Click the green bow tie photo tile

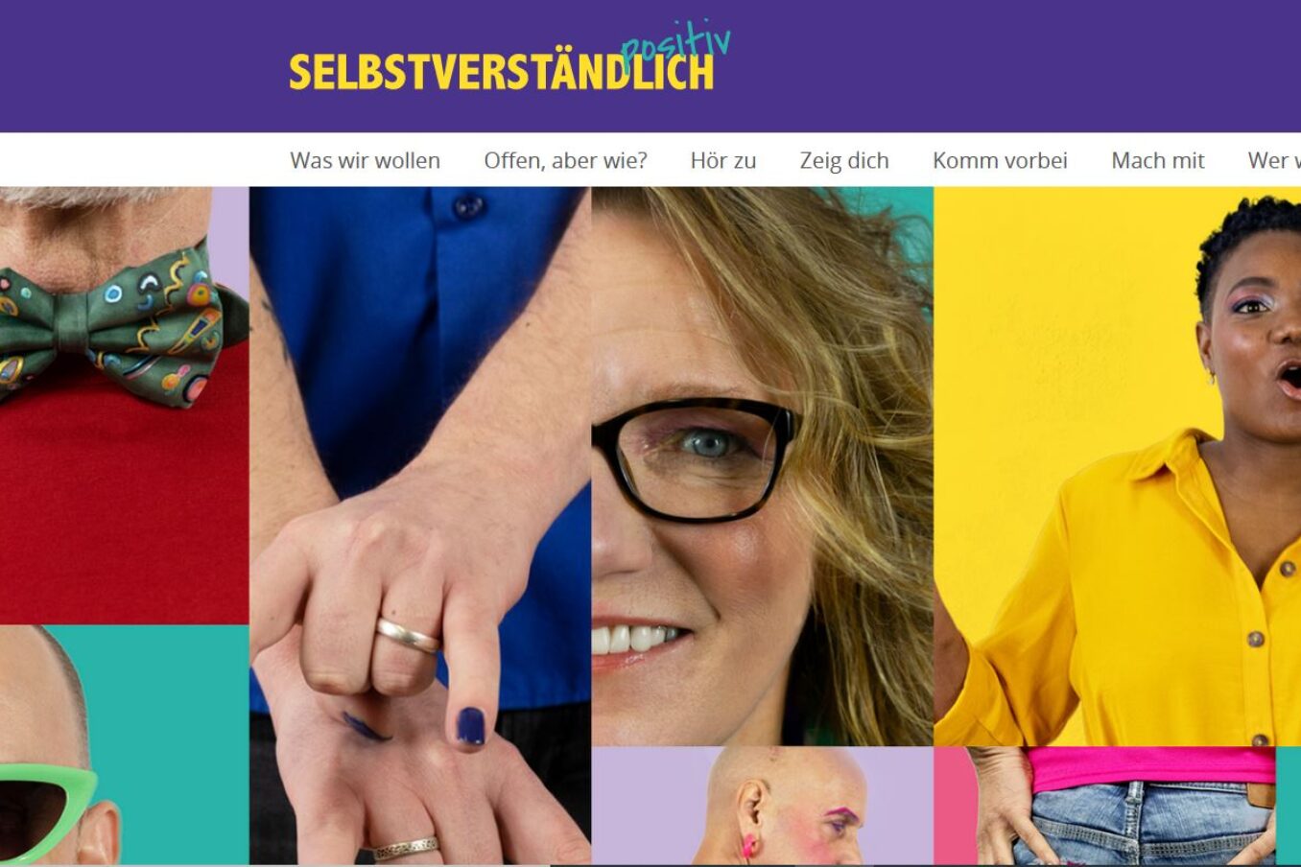click(124, 406)
